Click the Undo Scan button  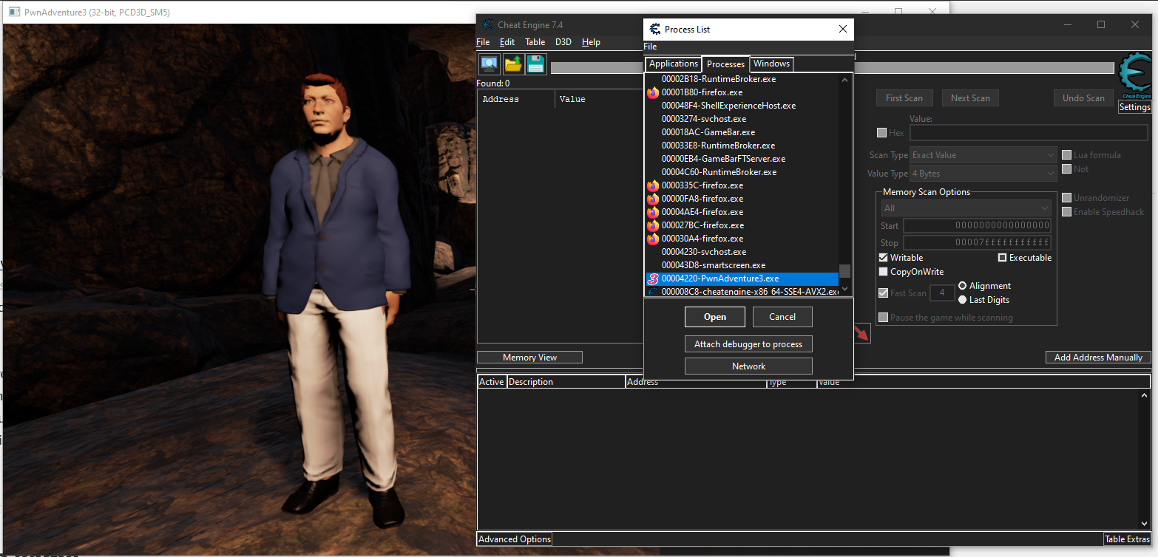[1083, 98]
